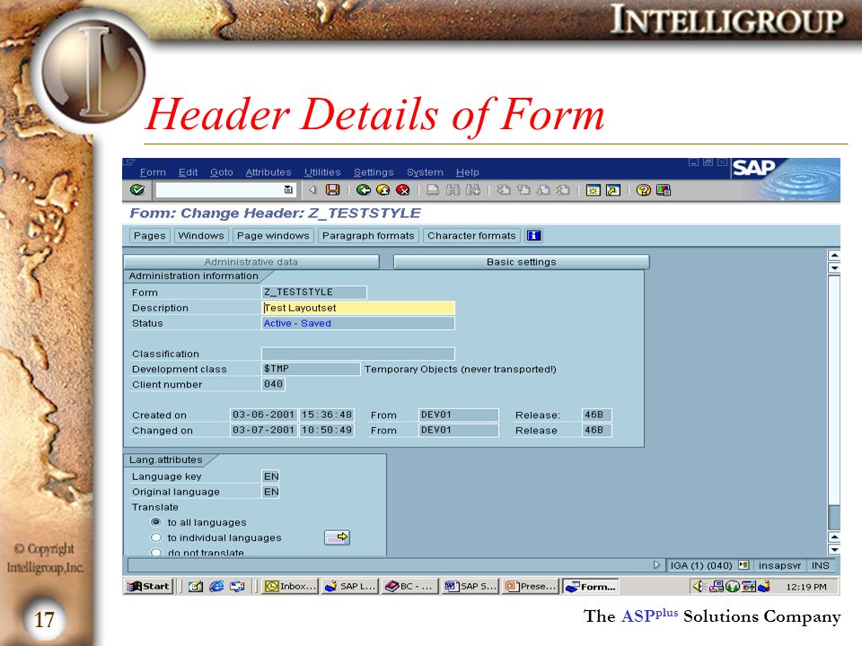Click the red Cancel icon
Screen dimensions: 862x646
click(x=403, y=190)
